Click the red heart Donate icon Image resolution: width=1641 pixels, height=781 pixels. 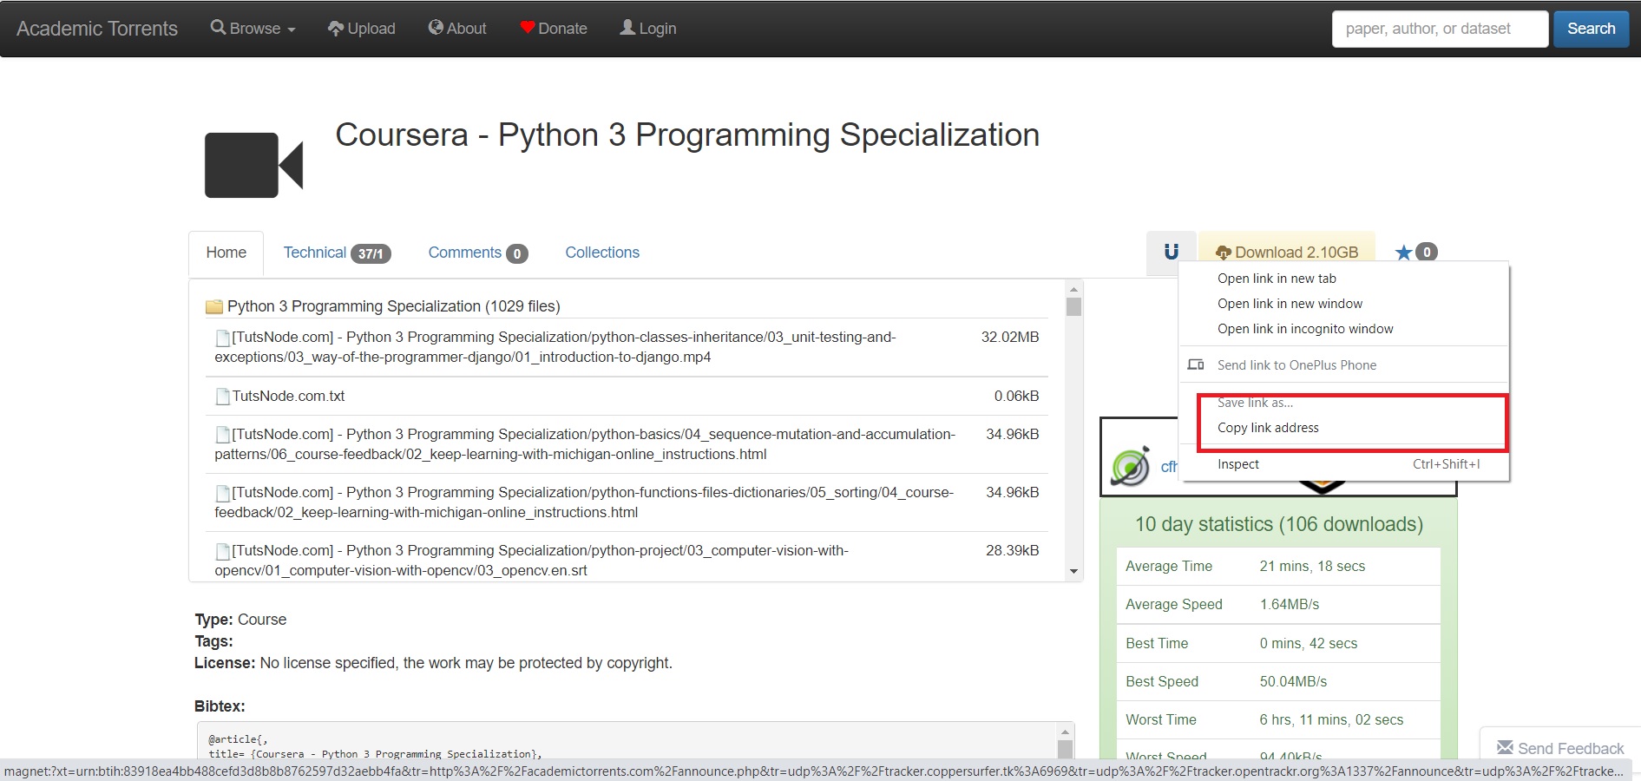tap(527, 28)
